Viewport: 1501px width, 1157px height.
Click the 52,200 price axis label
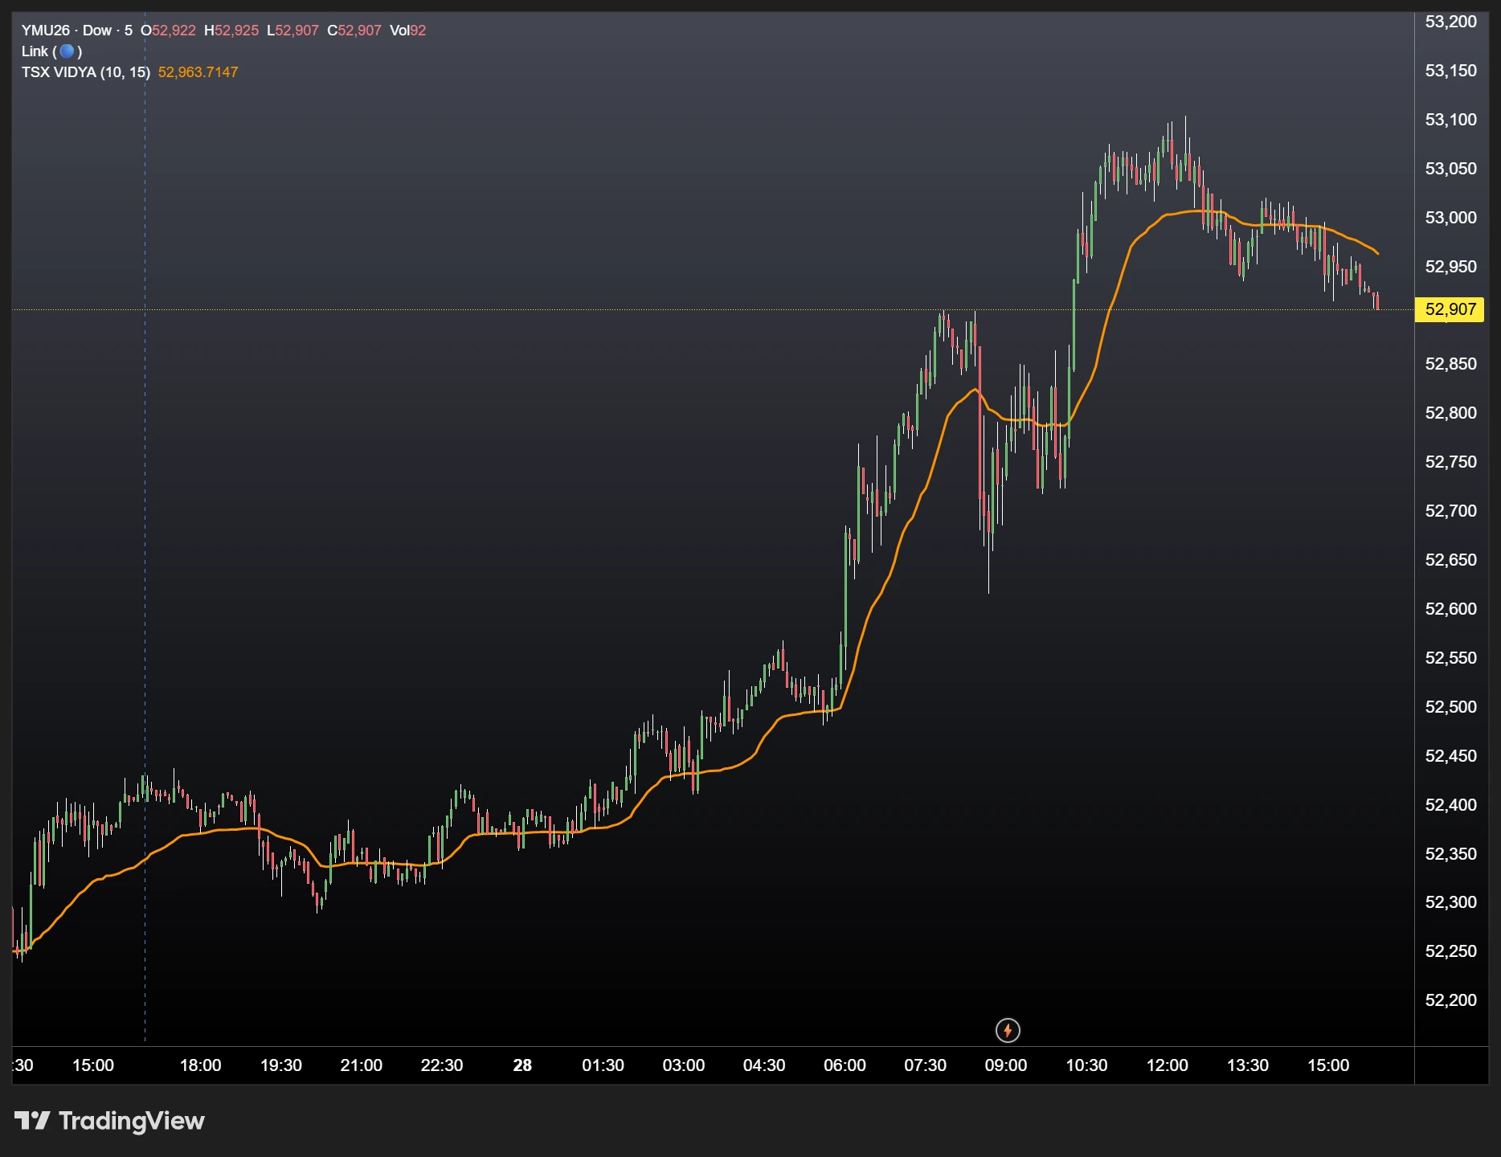tap(1450, 1000)
